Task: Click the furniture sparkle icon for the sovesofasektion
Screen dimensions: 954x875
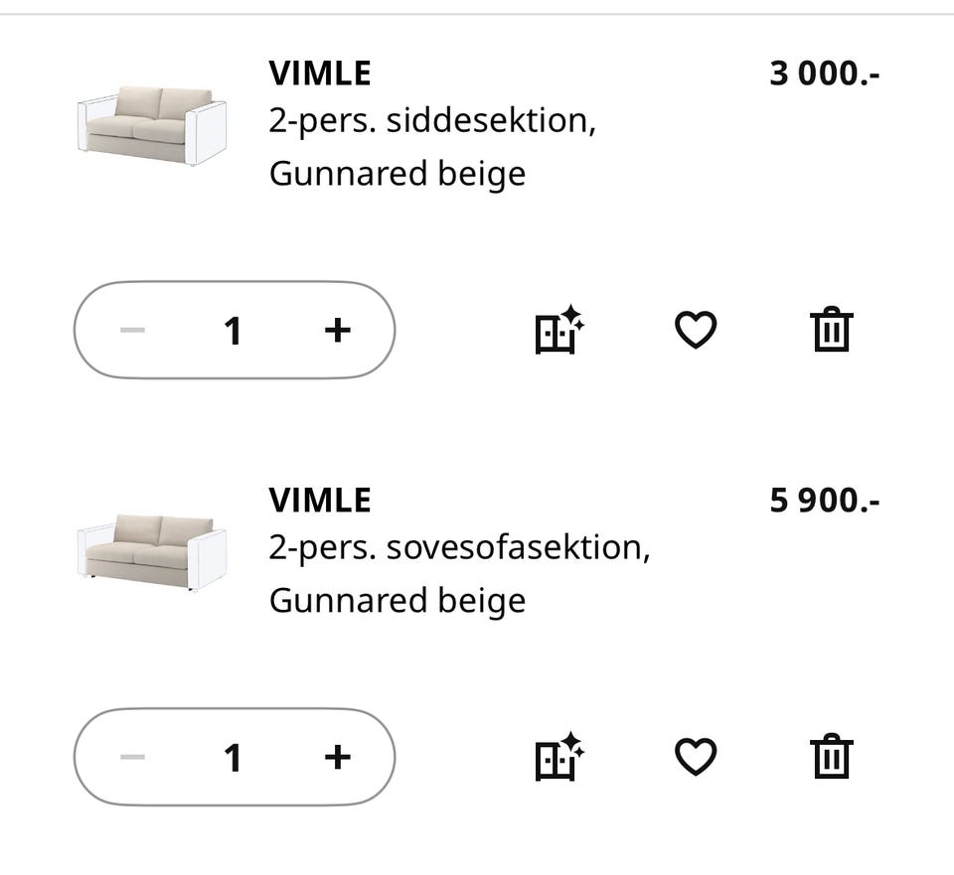Action: [557, 757]
